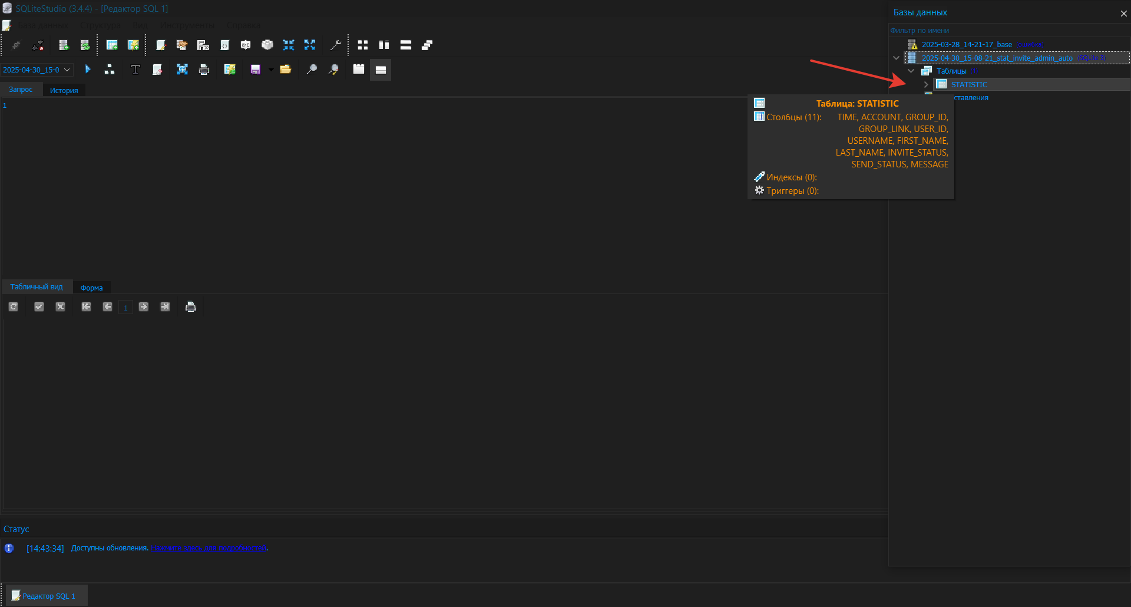Save SQL to file with floppy icon

tap(255, 70)
